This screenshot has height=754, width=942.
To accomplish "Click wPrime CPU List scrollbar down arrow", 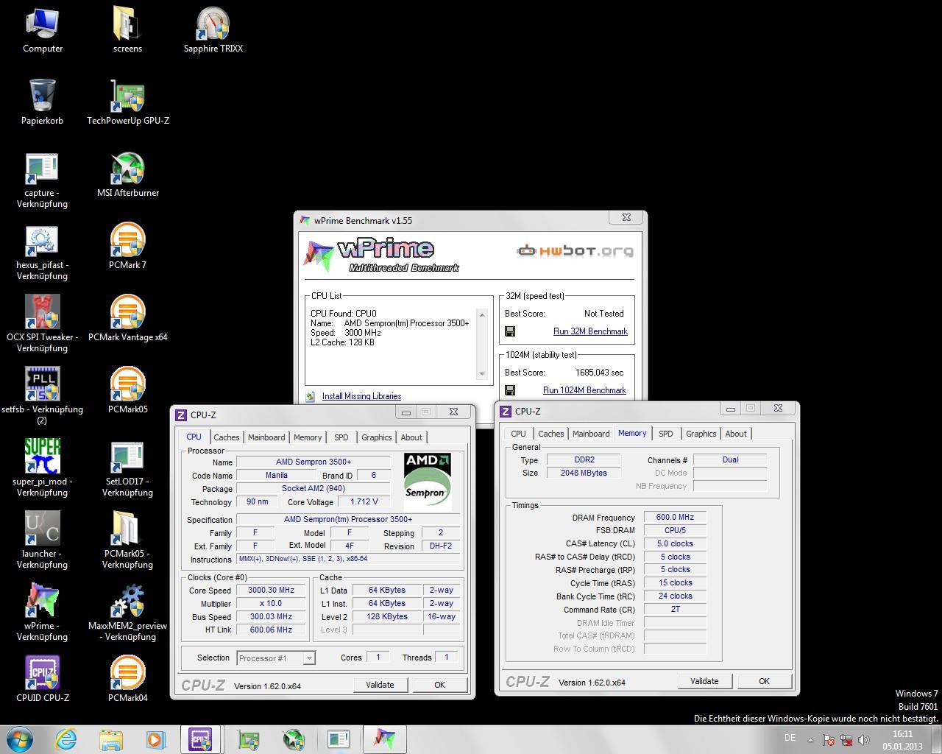I will tap(482, 373).
